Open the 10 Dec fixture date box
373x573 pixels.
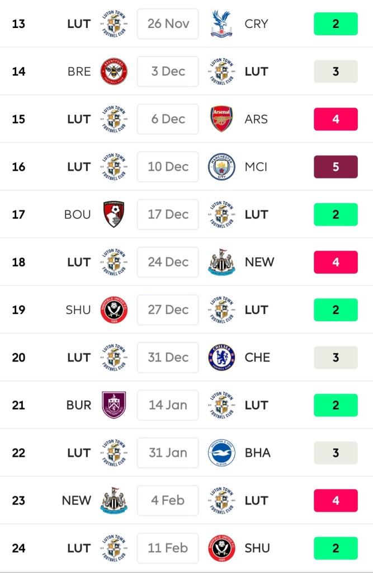pos(168,167)
